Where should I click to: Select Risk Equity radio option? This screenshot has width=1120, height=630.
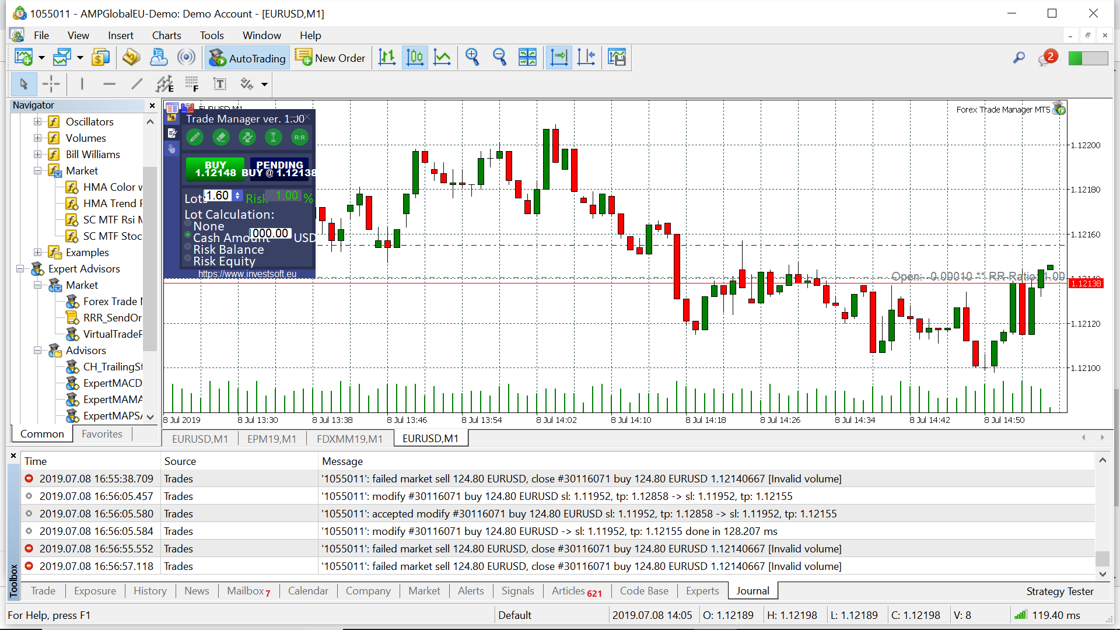pos(188,258)
